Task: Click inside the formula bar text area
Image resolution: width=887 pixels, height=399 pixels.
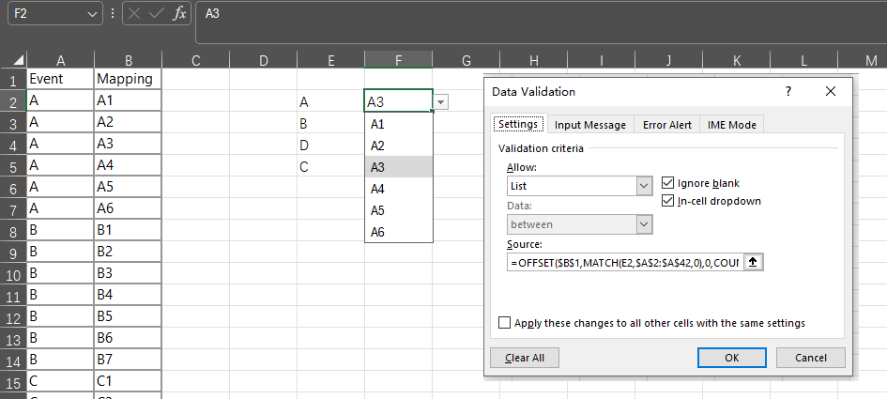Action: [x=542, y=23]
